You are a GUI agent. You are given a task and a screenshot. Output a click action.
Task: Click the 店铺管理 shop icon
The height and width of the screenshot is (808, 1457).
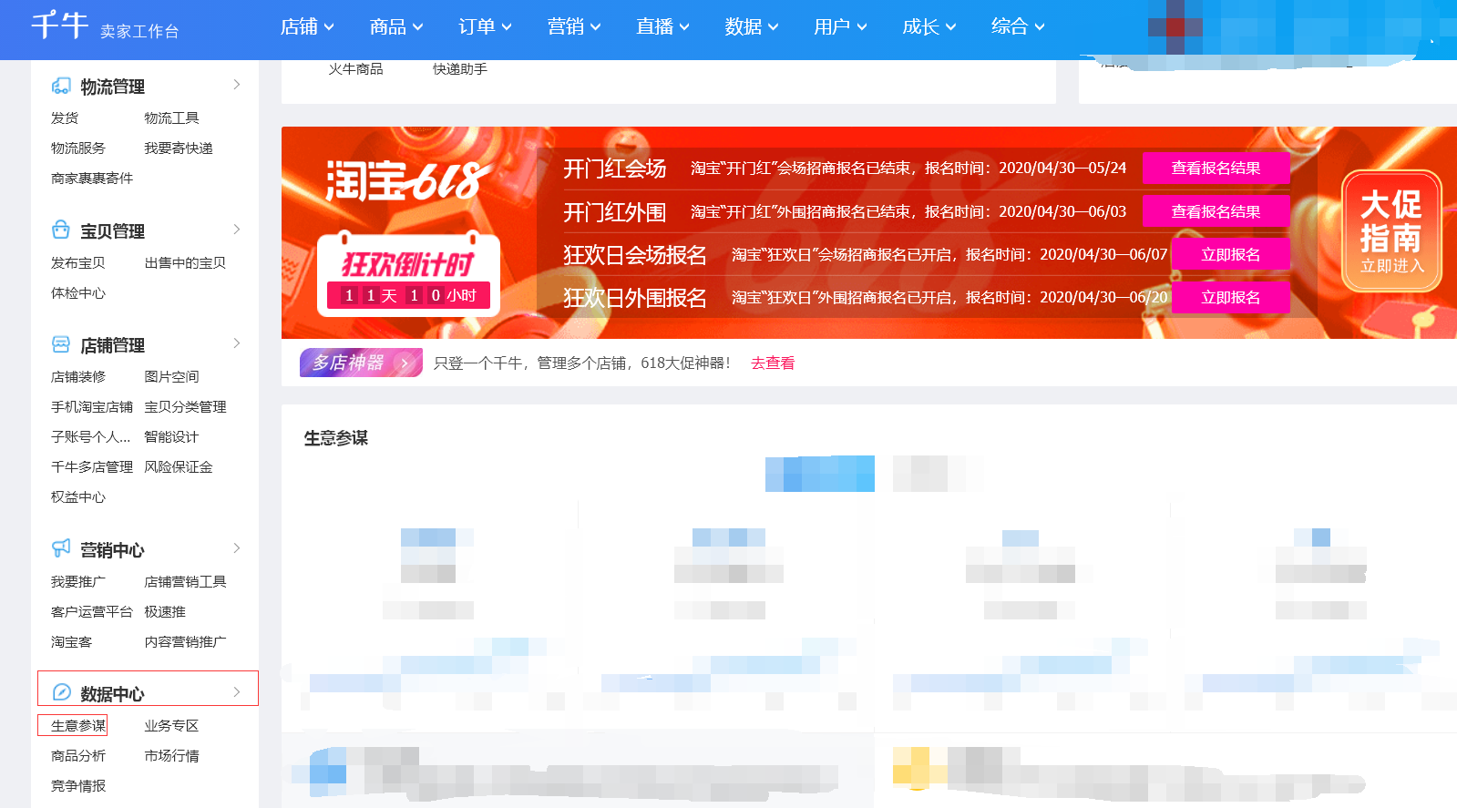pos(61,344)
